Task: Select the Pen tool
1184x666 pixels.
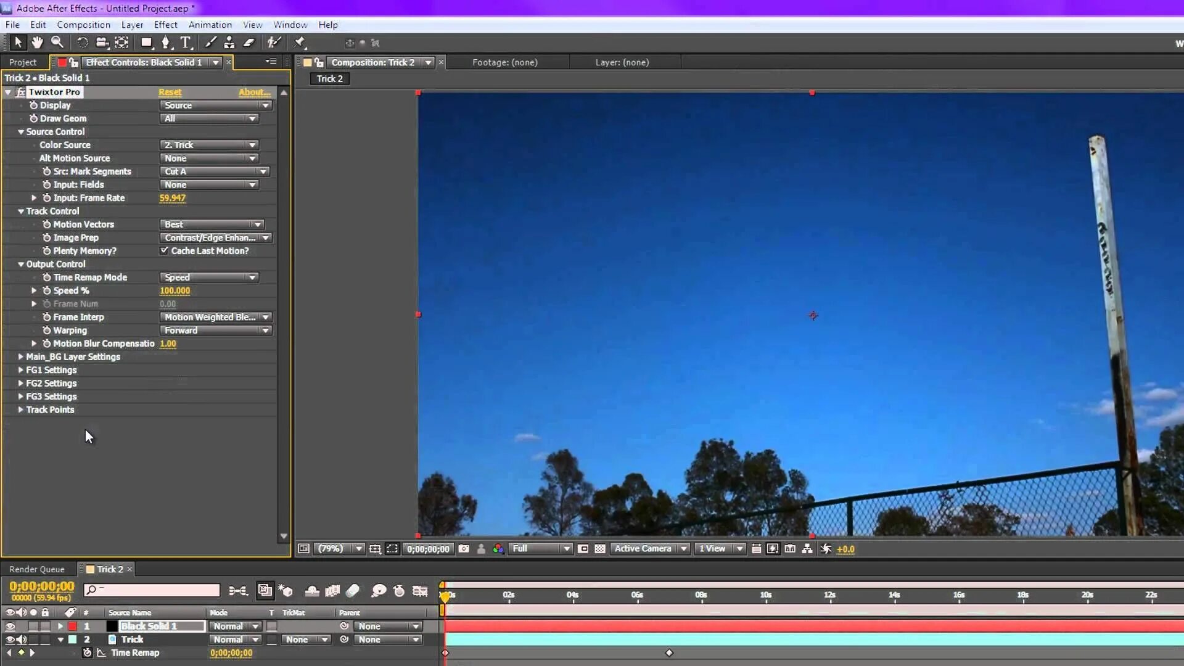Action: (x=166, y=43)
